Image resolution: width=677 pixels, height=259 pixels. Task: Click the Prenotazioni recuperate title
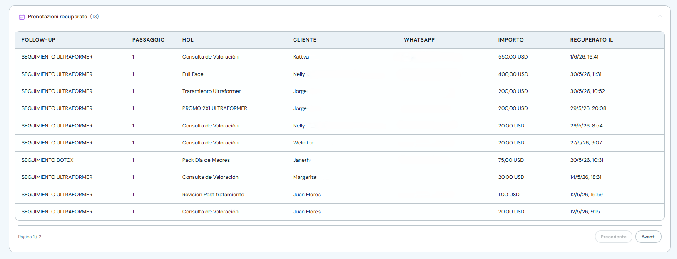(57, 17)
